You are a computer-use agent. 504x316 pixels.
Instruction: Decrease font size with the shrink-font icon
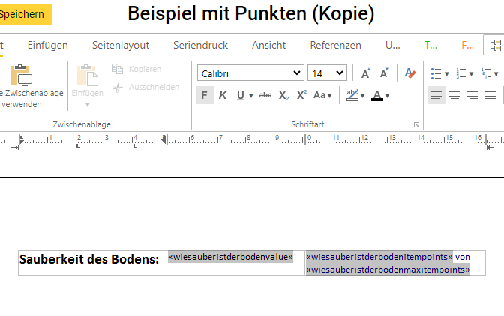(384, 73)
